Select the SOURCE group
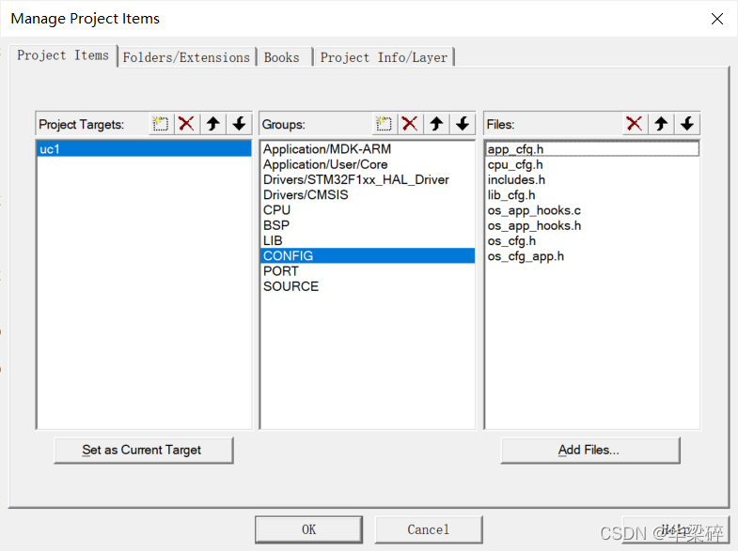 [x=367, y=286]
